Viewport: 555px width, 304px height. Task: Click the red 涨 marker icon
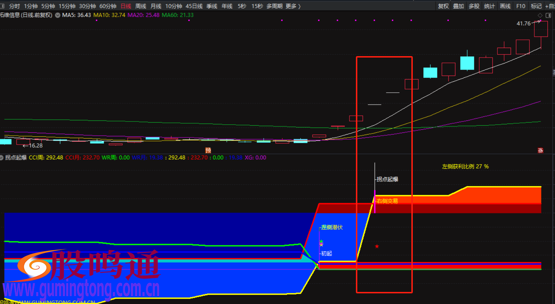point(540,150)
